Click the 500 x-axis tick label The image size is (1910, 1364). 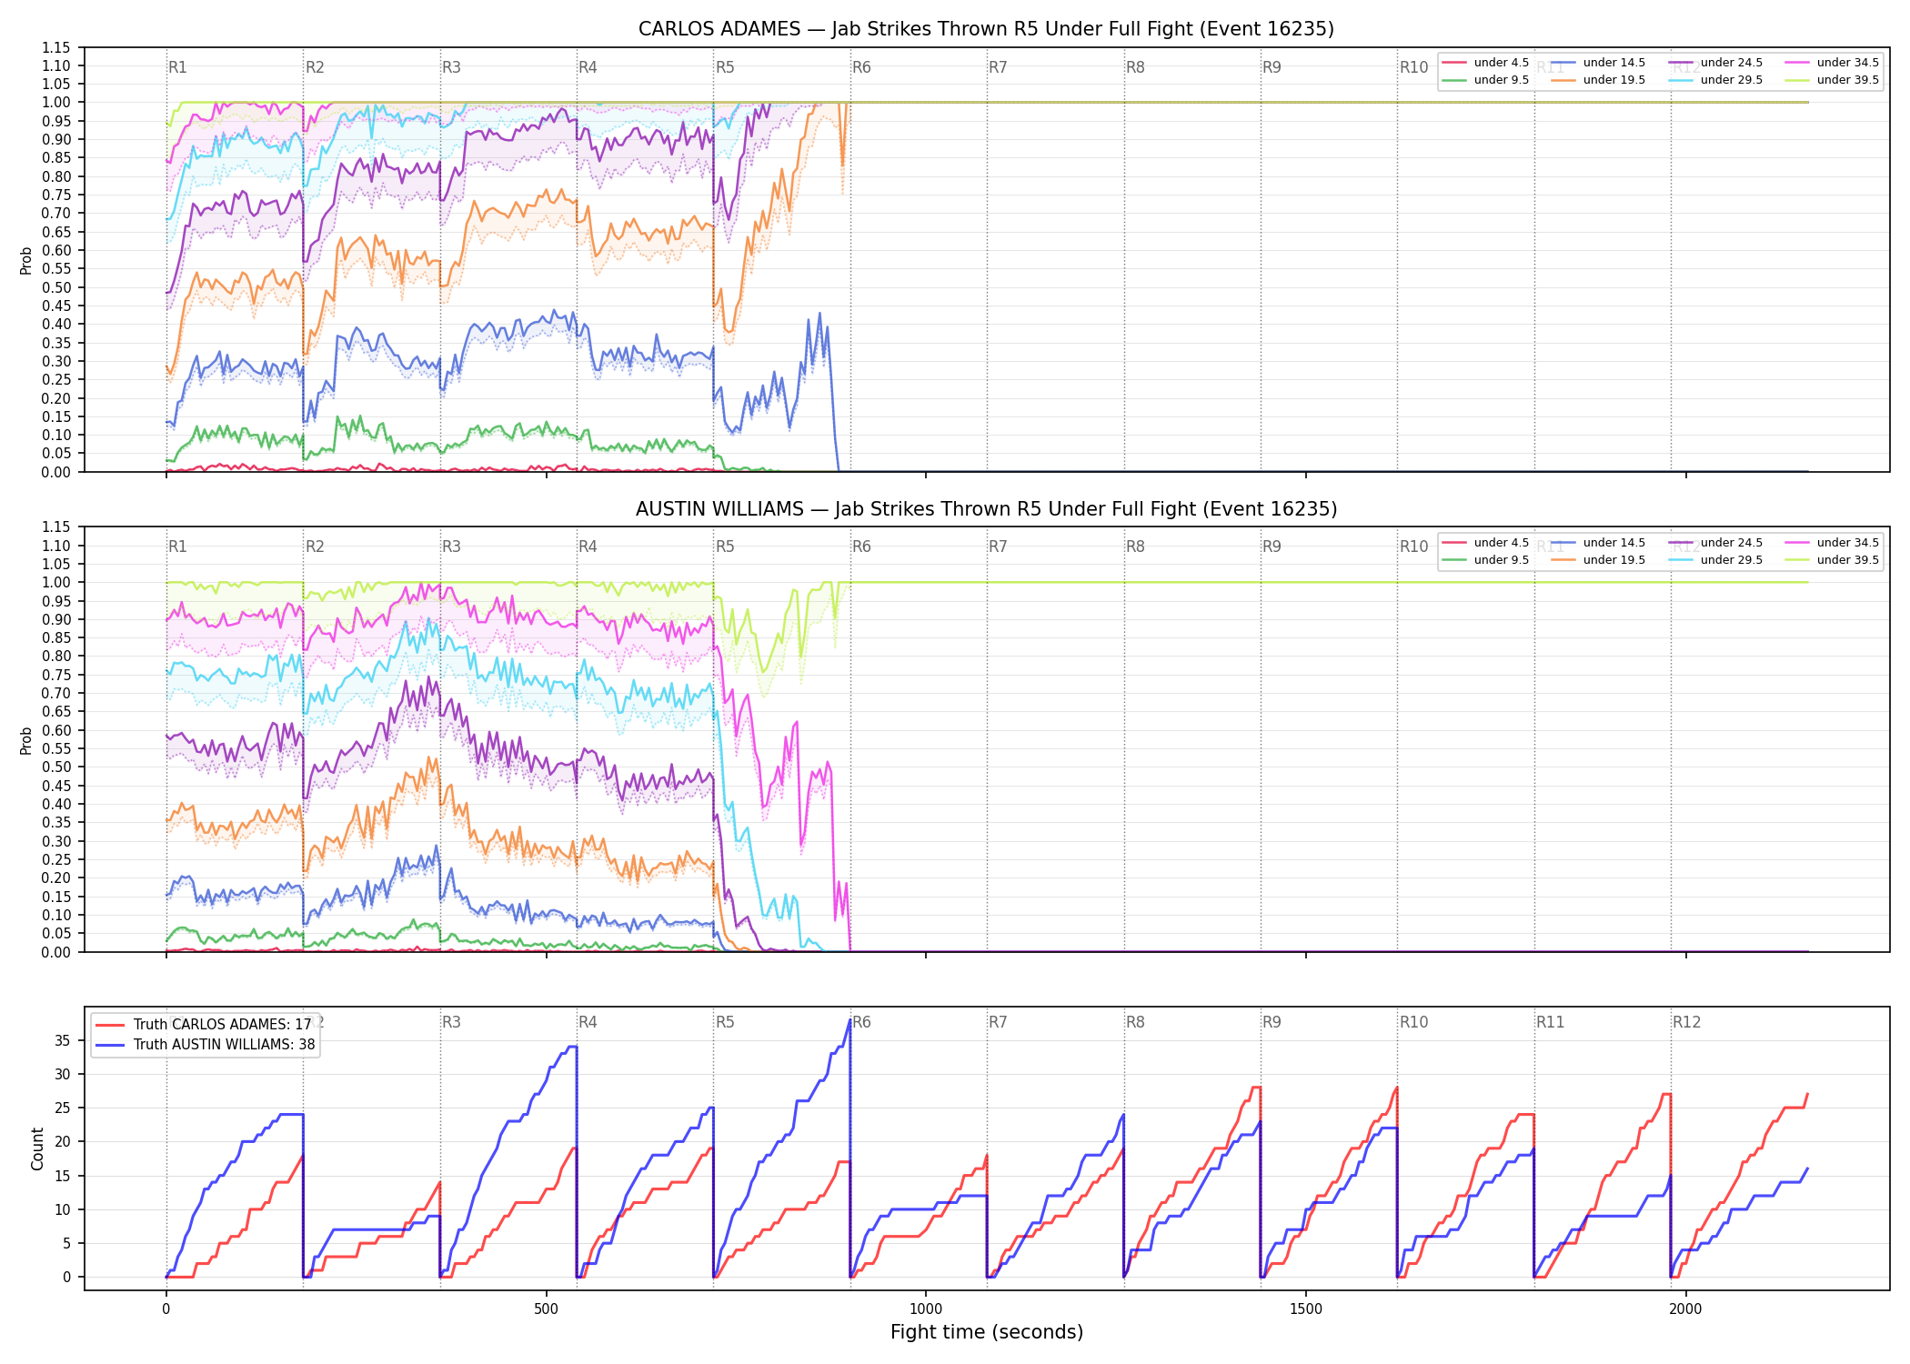(x=546, y=1309)
